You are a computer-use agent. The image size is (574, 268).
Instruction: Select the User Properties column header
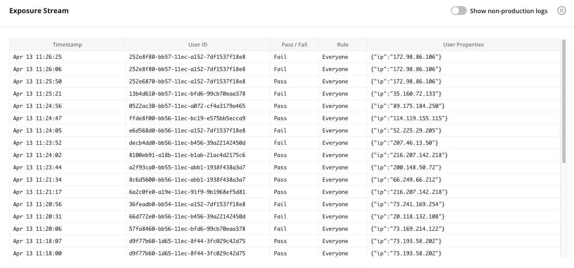[463, 44]
